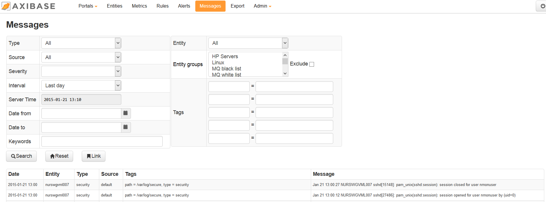546x202 pixels.
Task: Click the Date column header
Action: [x=14, y=174]
